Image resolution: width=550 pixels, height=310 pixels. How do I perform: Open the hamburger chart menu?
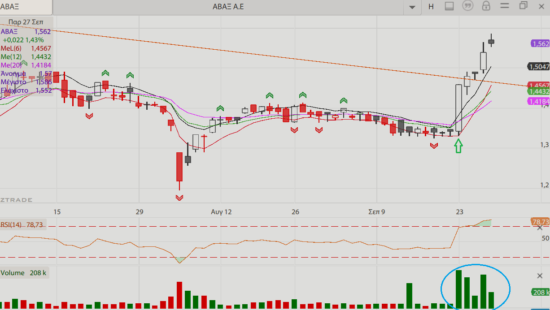click(x=505, y=6)
